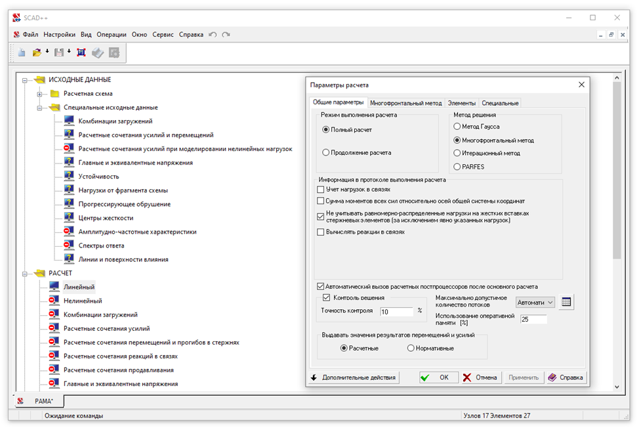Open the Операции menu
Viewport: 639px width, 428px height.
(112, 35)
